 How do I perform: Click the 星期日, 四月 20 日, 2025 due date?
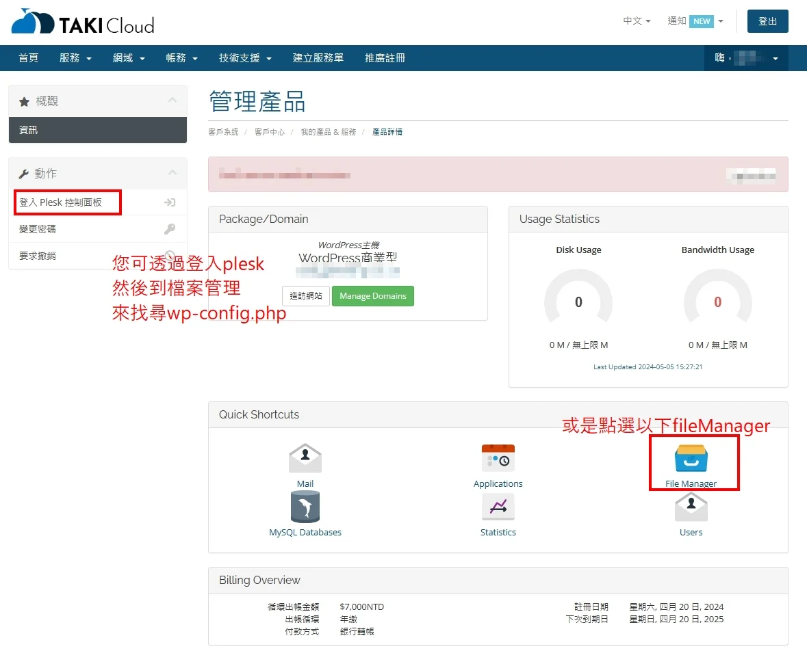tap(676, 619)
